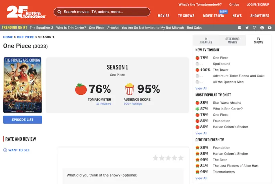Open the Twitter social icon

(x=247, y=28)
